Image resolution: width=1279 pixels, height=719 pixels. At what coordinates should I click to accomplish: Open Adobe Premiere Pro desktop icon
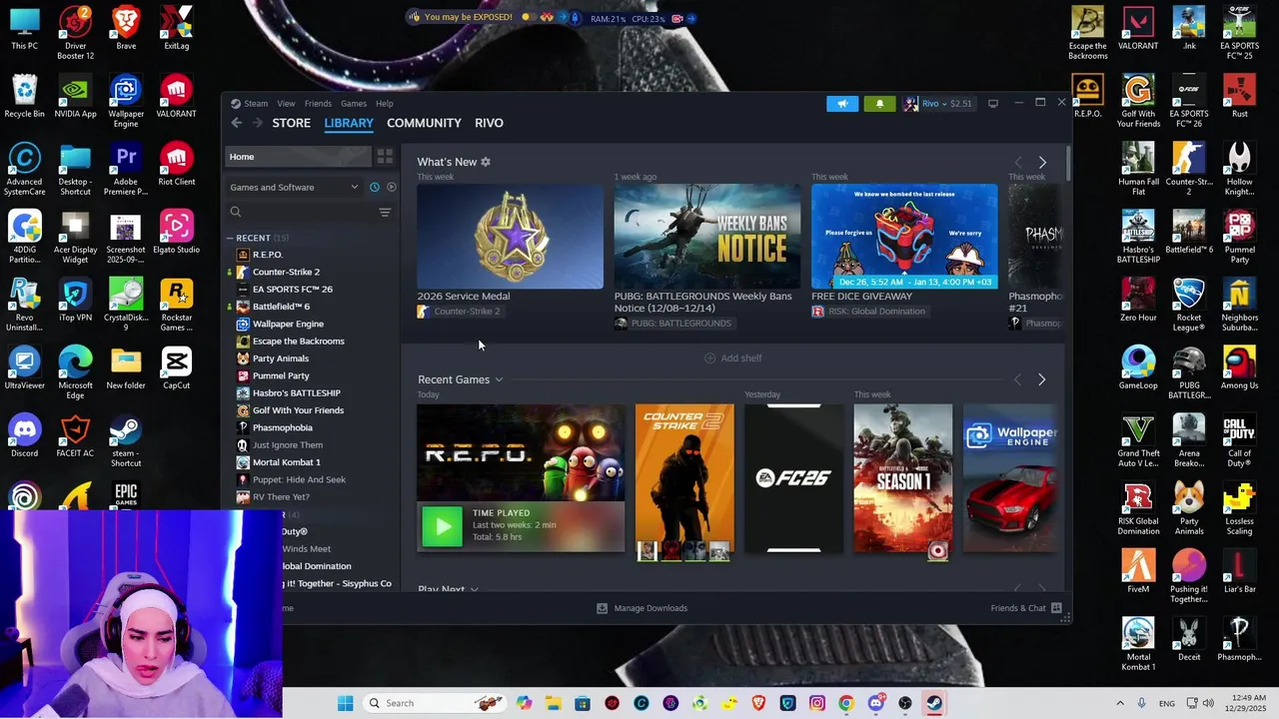point(126,168)
